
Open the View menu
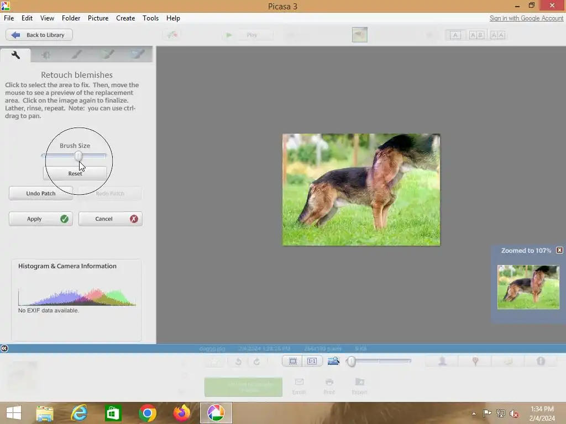pos(48,18)
